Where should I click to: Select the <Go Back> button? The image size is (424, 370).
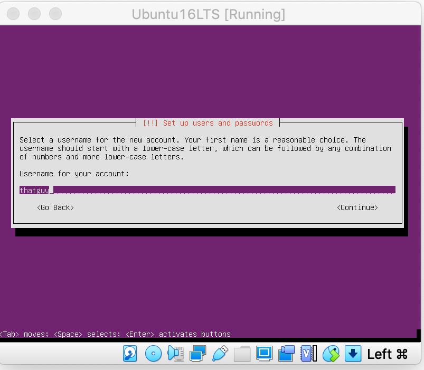coord(55,207)
